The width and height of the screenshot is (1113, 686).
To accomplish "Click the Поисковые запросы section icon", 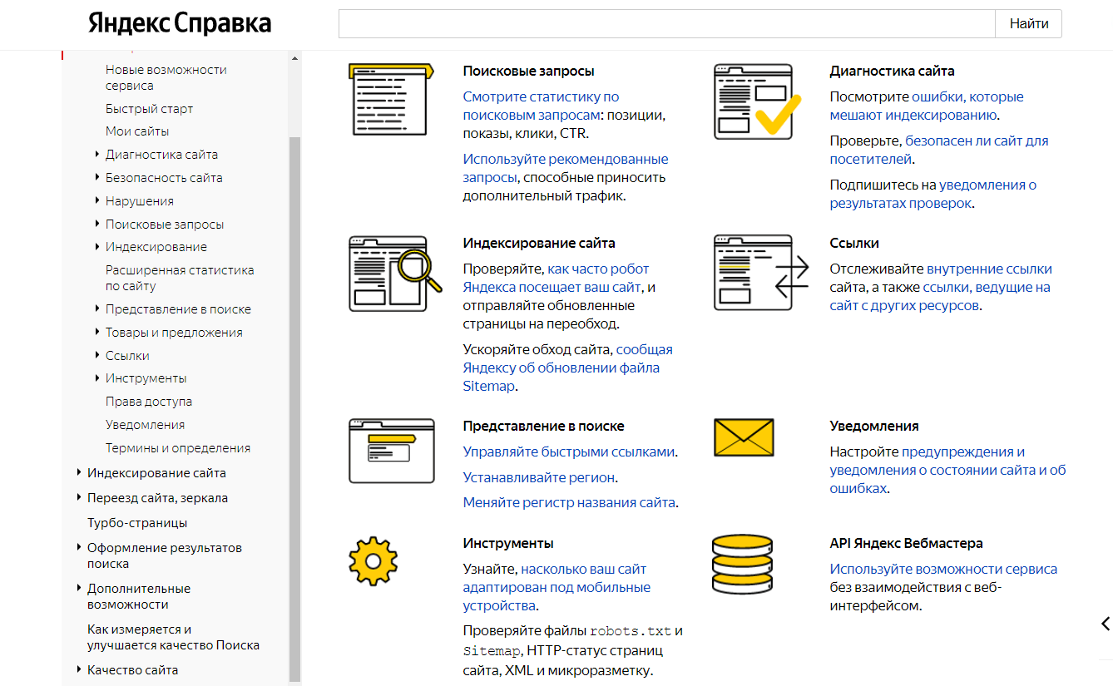I will (x=391, y=100).
